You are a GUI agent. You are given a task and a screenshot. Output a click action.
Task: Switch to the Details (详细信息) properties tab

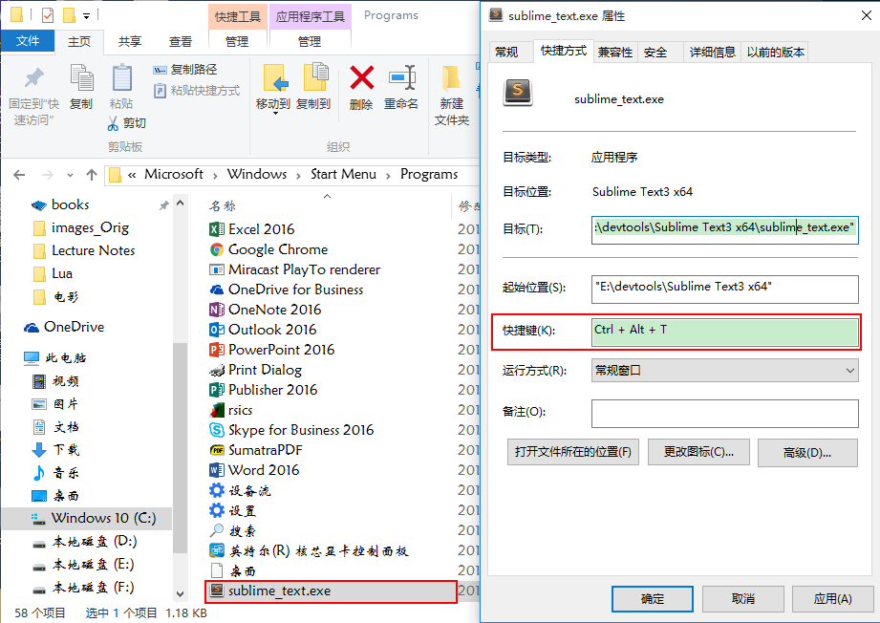pos(712,53)
